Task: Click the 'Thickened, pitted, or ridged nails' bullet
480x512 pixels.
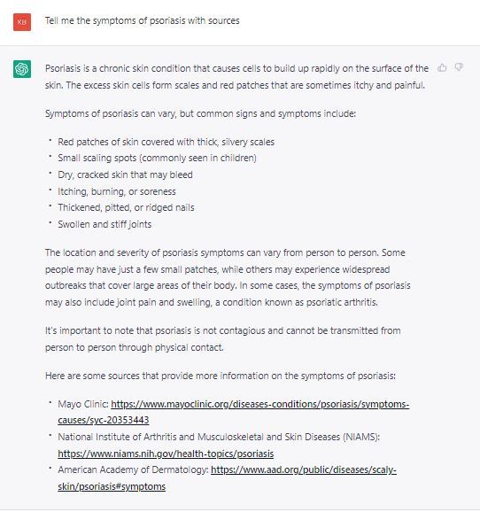Action: [126, 207]
